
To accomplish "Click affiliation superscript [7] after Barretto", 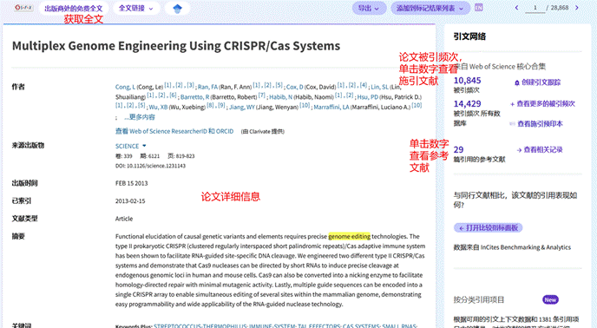I will point(261,95).
